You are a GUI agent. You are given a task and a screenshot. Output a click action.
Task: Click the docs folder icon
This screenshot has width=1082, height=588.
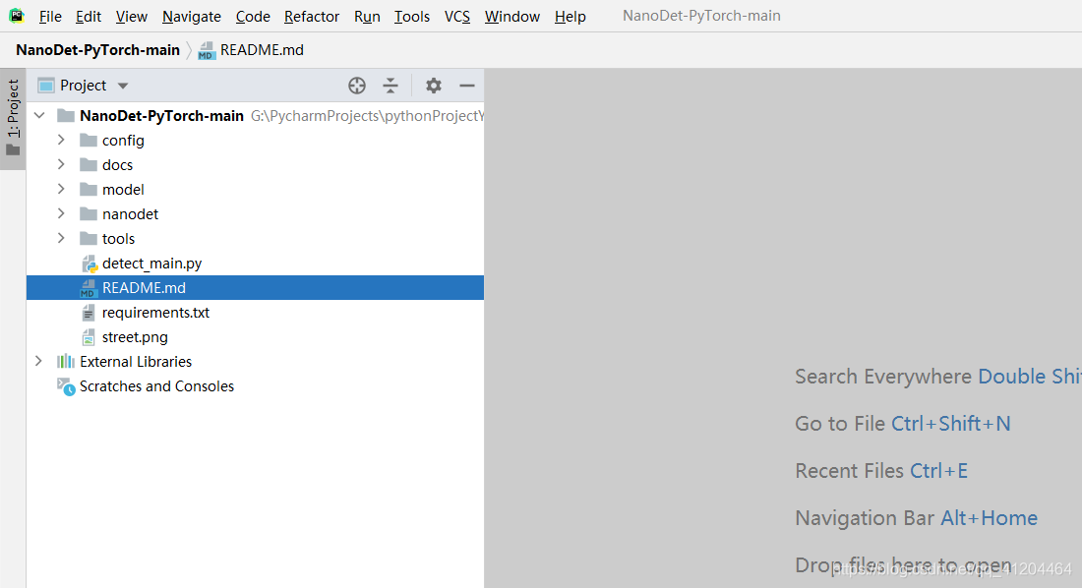89,165
